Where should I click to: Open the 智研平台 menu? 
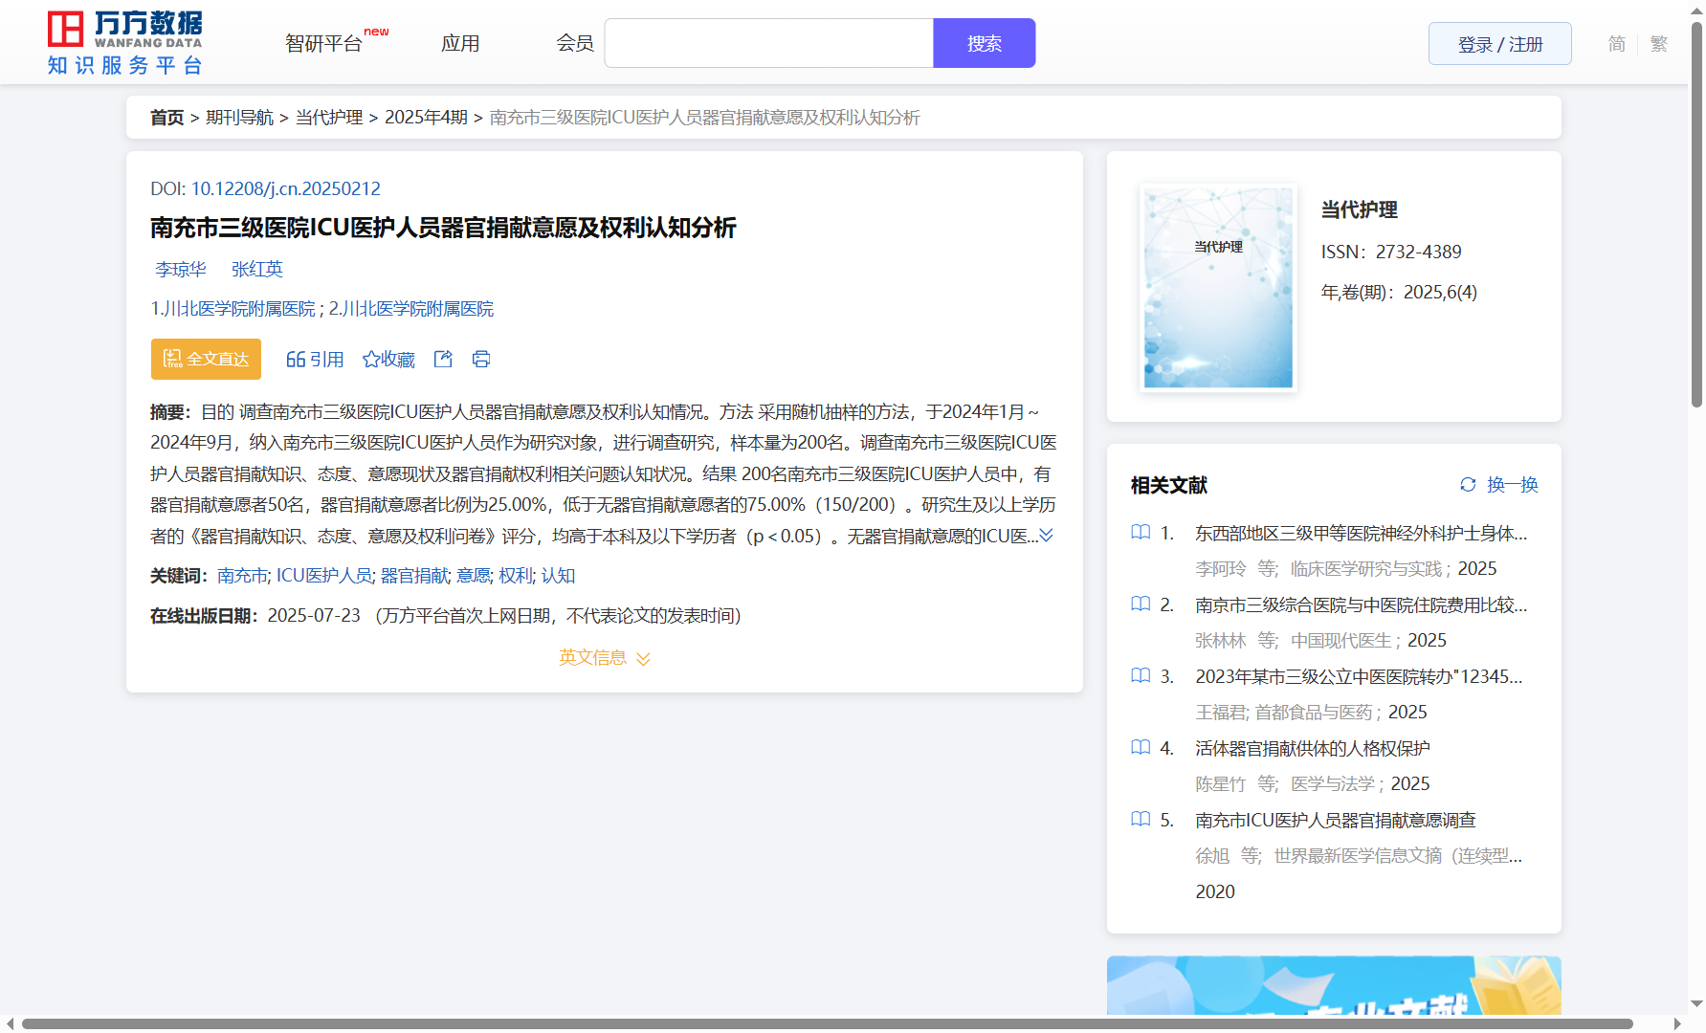[324, 44]
